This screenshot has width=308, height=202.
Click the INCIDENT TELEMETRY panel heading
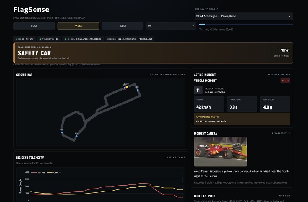coord(30,158)
